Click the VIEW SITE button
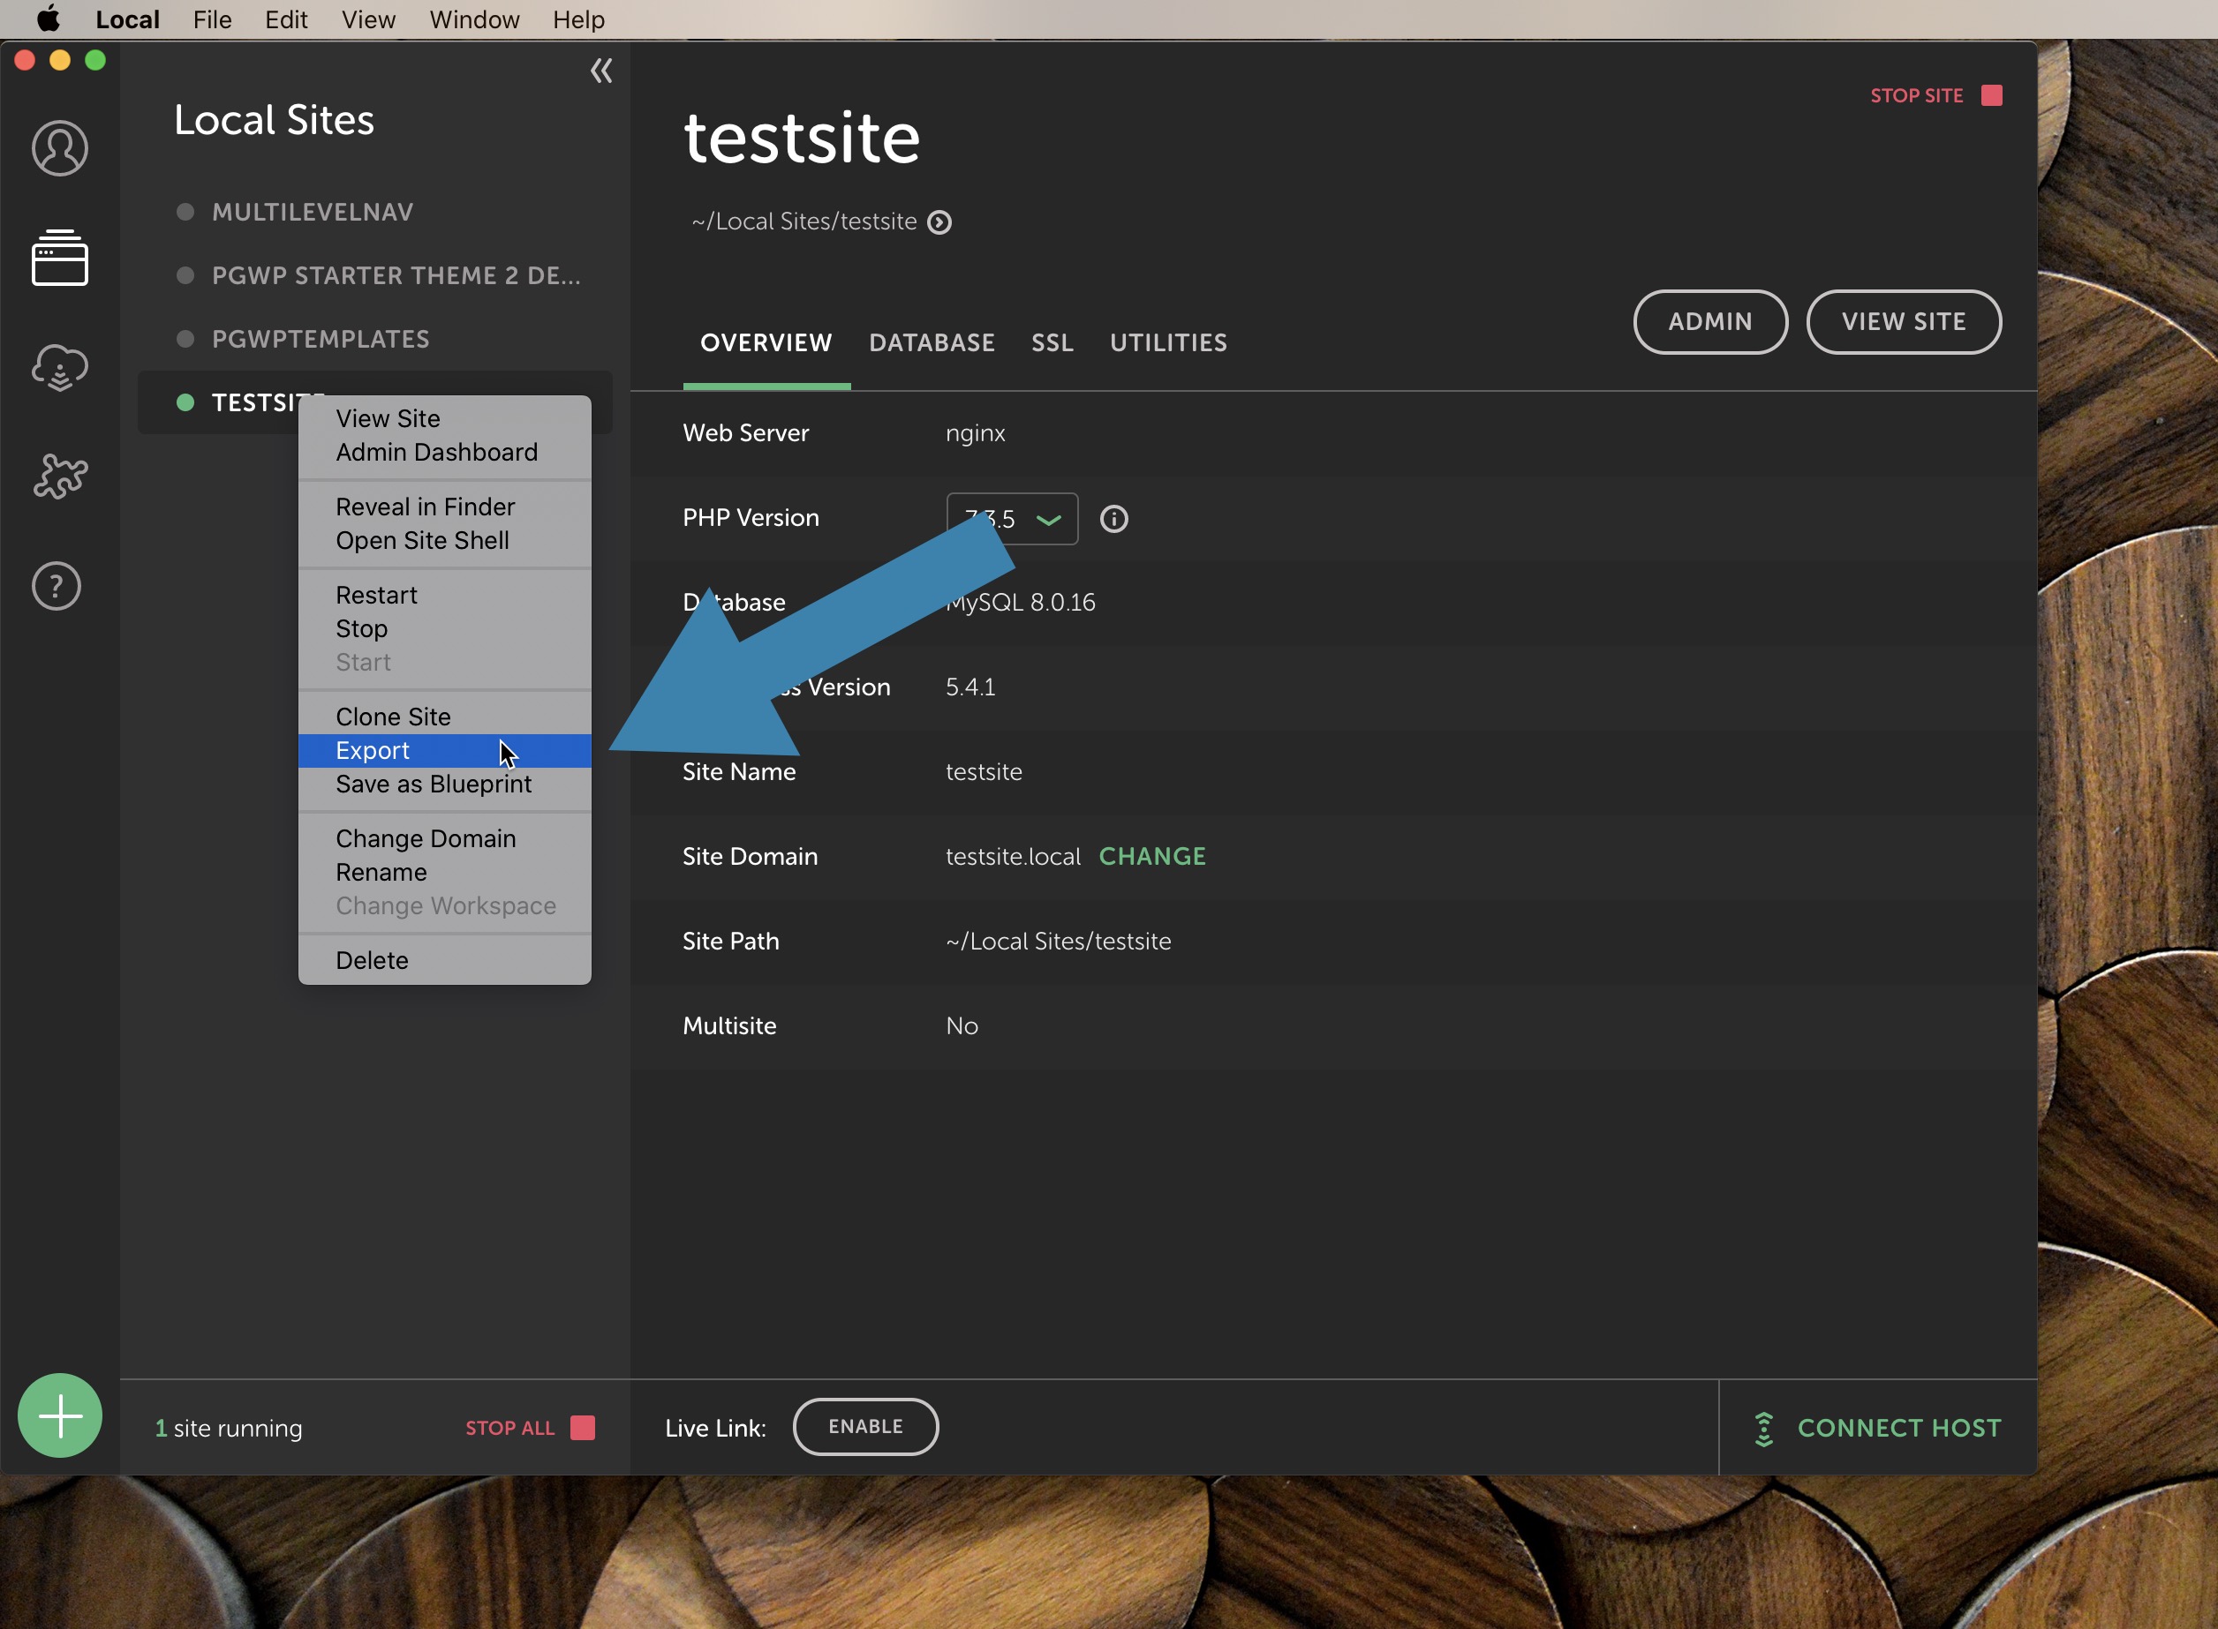Image resolution: width=2218 pixels, height=1629 pixels. [1904, 321]
